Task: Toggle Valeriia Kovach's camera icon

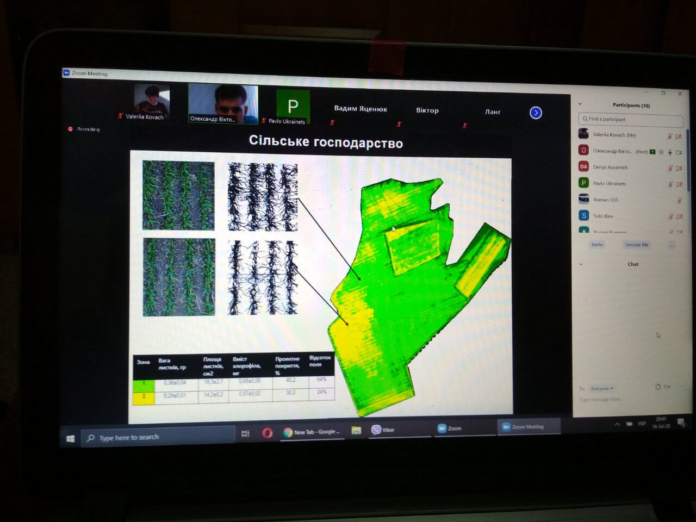Action: tap(679, 136)
